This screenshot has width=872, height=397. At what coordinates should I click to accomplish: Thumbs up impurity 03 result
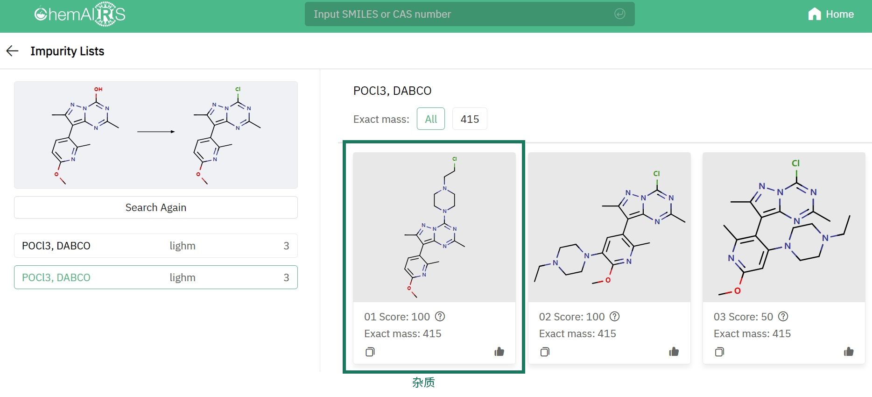tap(849, 352)
